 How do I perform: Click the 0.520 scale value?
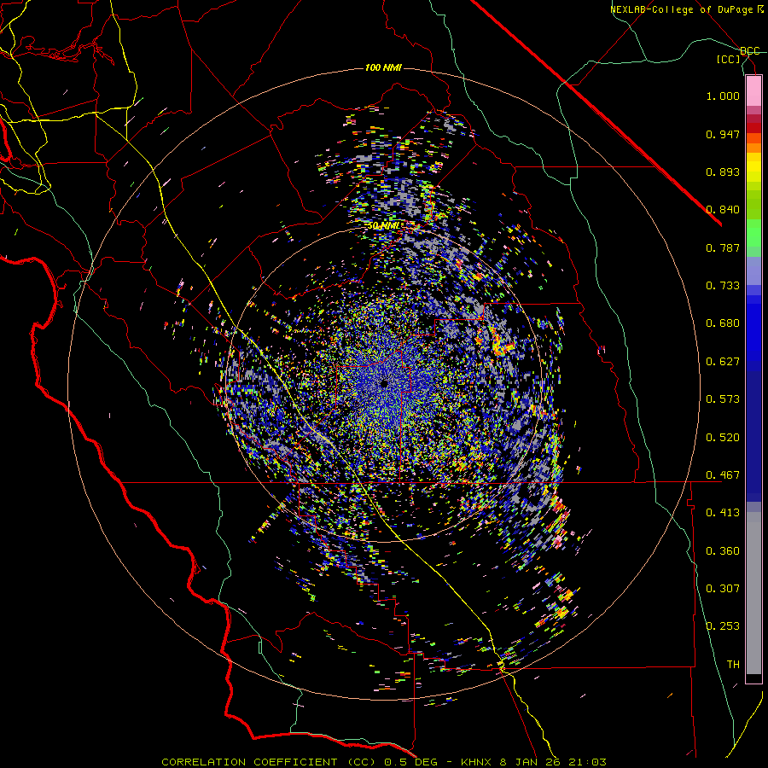click(723, 438)
